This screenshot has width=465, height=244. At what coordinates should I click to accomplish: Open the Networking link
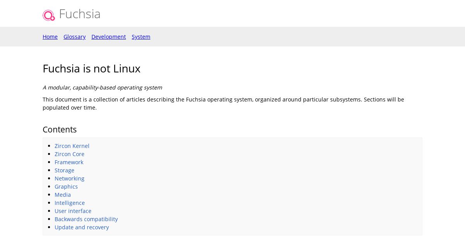69,179
